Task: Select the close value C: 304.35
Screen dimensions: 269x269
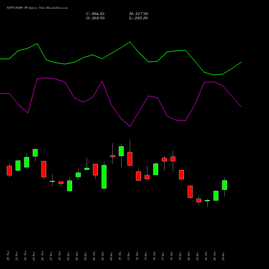Action: point(95,14)
